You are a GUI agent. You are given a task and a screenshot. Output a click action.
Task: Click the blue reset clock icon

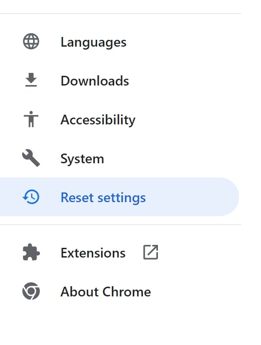[x=31, y=197]
